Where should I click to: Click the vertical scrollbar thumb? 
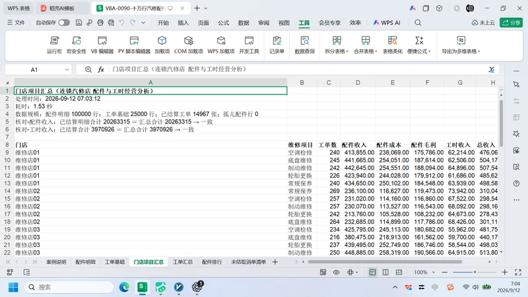coord(501,123)
